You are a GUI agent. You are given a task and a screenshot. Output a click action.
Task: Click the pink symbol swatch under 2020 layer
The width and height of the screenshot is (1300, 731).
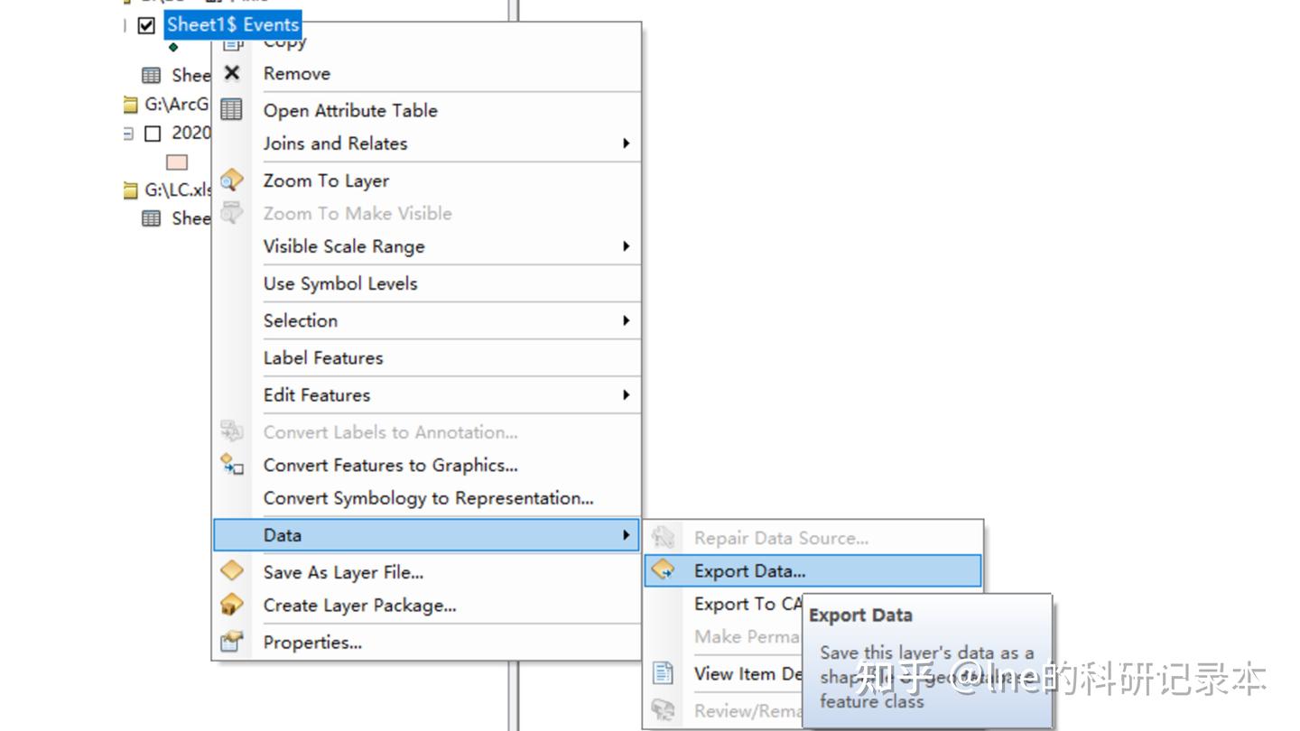point(177,162)
